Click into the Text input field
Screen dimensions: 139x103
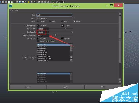tap(54, 15)
